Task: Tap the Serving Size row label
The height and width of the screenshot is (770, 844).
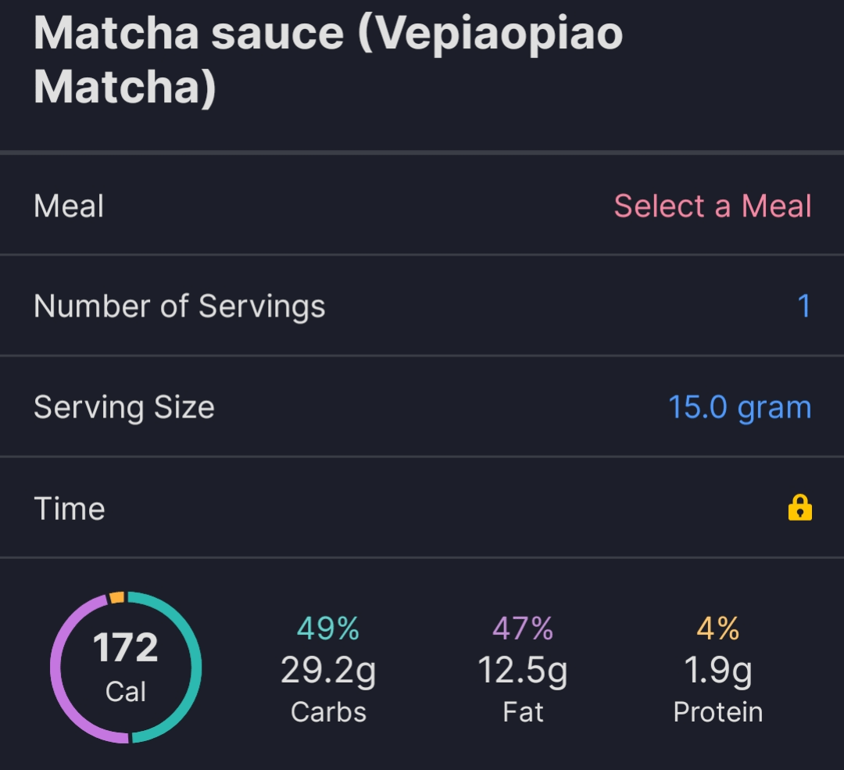Action: pyautogui.click(x=124, y=407)
